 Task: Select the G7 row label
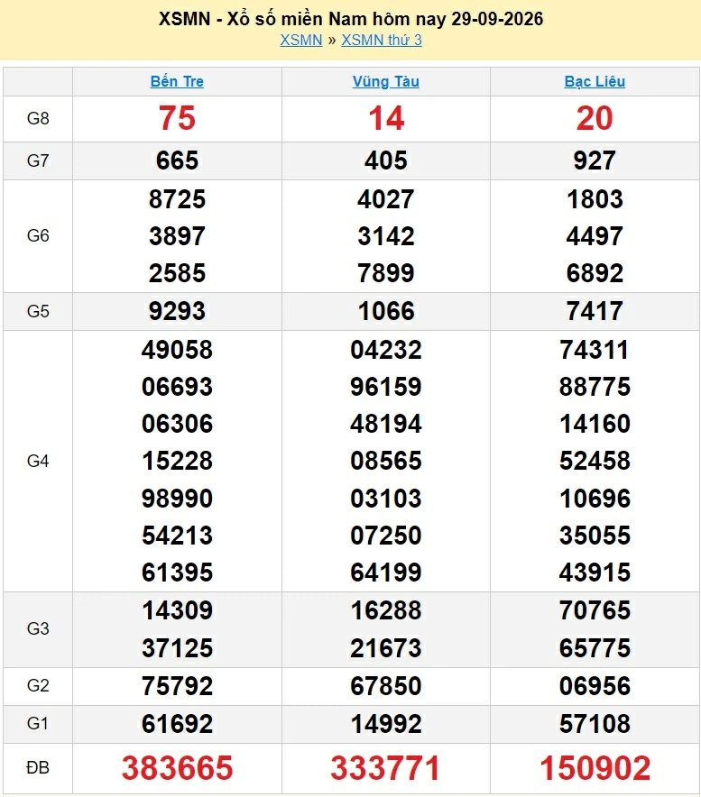pyautogui.click(x=38, y=160)
